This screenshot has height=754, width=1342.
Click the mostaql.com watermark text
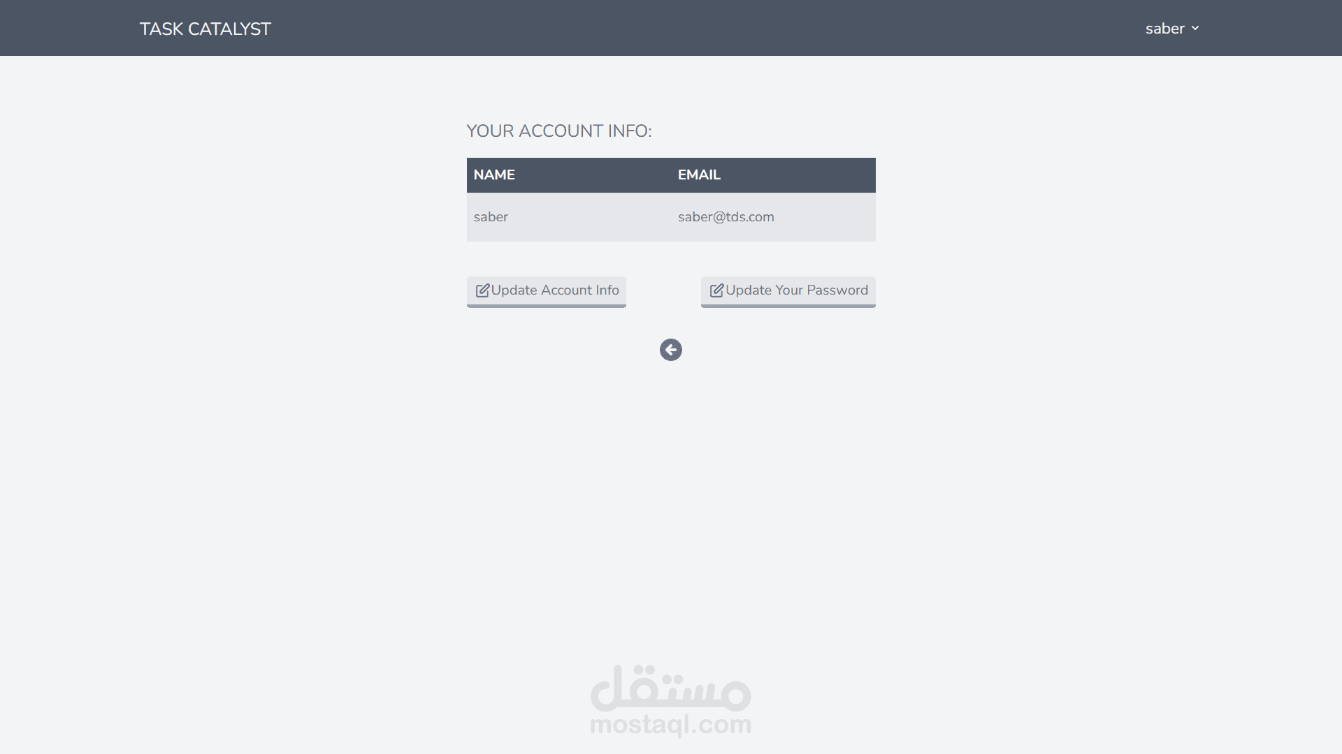pos(671,725)
